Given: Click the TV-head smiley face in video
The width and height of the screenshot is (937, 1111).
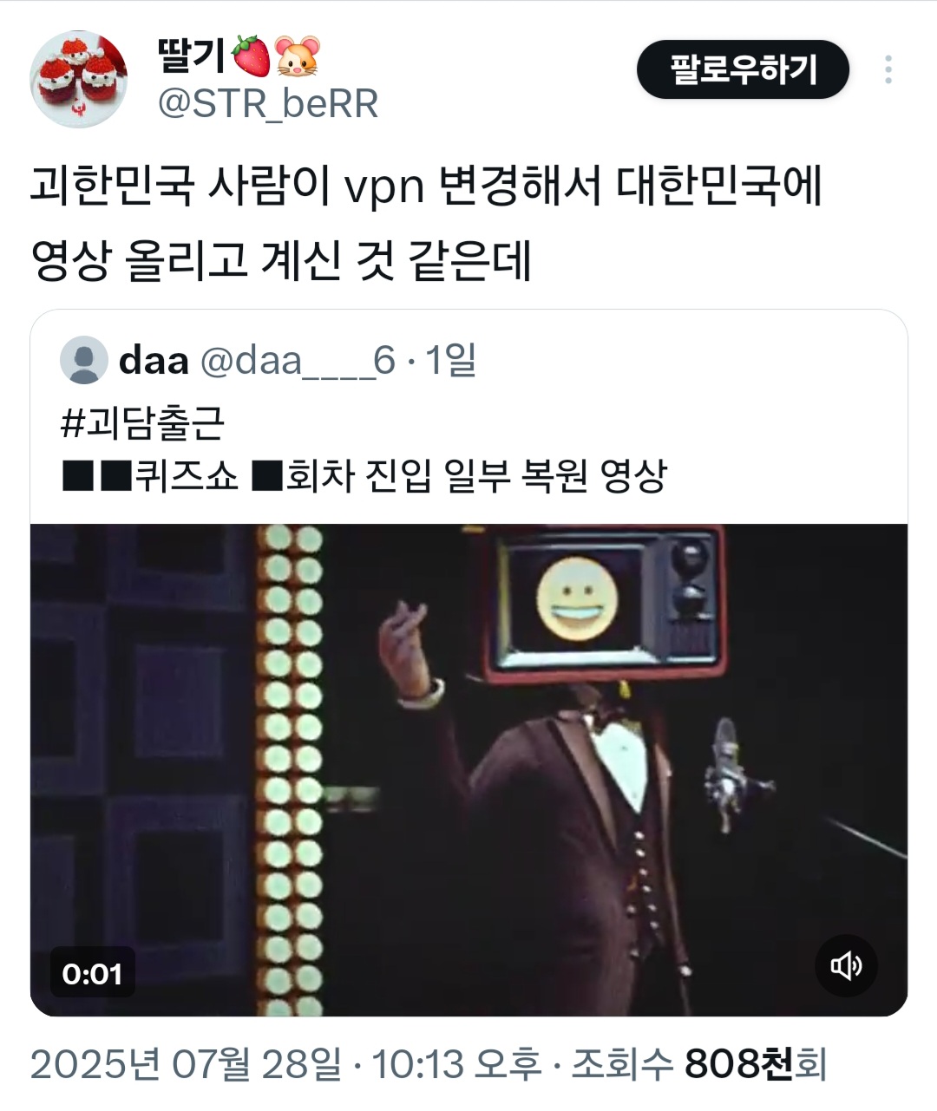Looking at the screenshot, I should [x=577, y=598].
